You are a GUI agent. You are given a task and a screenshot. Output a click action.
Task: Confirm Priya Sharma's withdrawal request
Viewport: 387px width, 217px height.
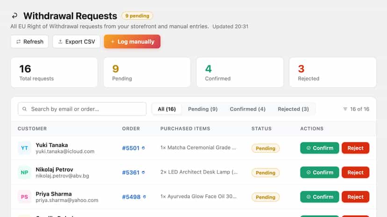[320, 197]
